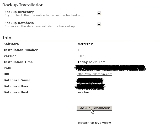This screenshot has height=129, width=165.
Task: Follow the Return to Overview link
Action: (x=94, y=123)
